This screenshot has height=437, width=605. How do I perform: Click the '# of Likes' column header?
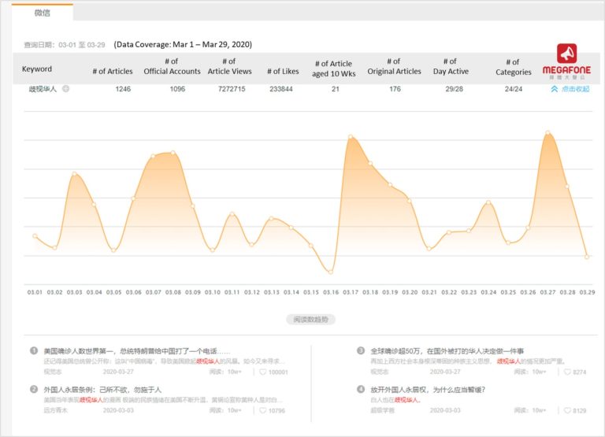point(283,71)
